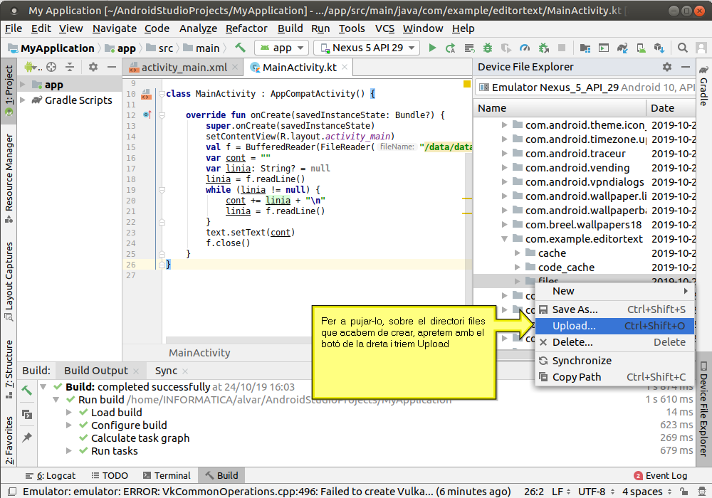This screenshot has height=498, width=712.
Task: Open the Event Log button
Action: pyautogui.click(x=660, y=475)
